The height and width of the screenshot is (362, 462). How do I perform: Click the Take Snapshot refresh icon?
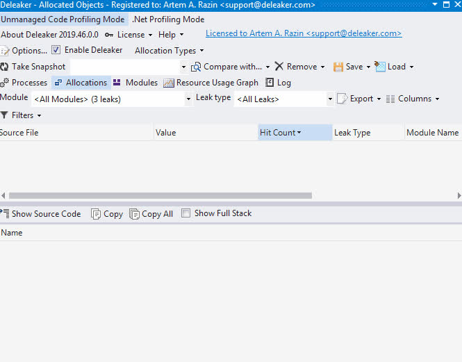pos(4,67)
